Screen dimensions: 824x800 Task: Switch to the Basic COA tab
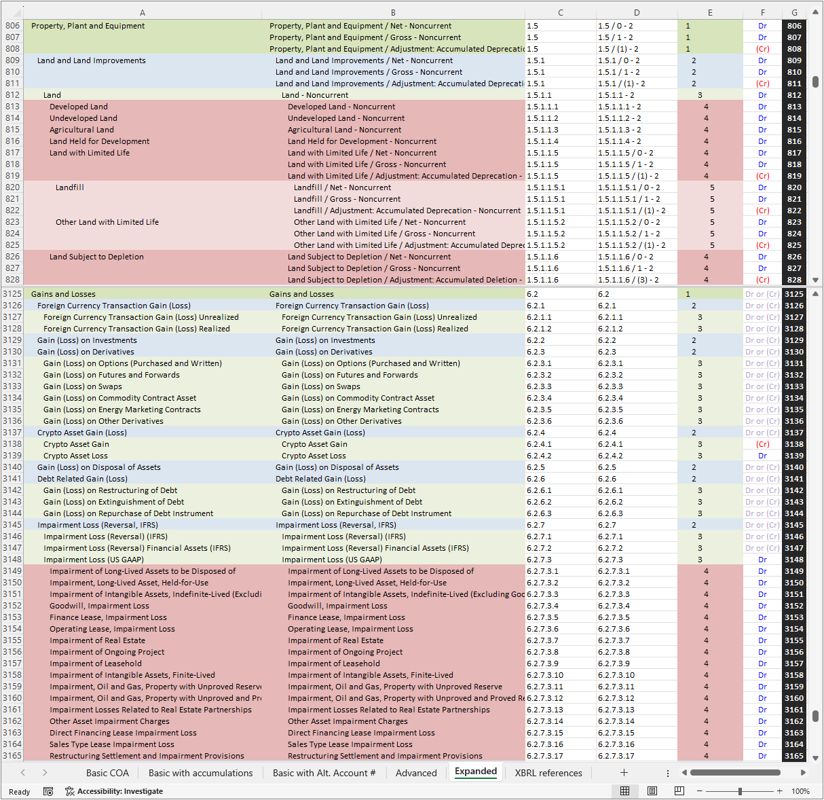click(107, 772)
